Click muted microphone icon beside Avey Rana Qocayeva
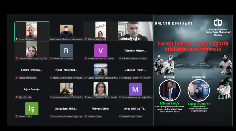236x131 pixels. point(51,59)
